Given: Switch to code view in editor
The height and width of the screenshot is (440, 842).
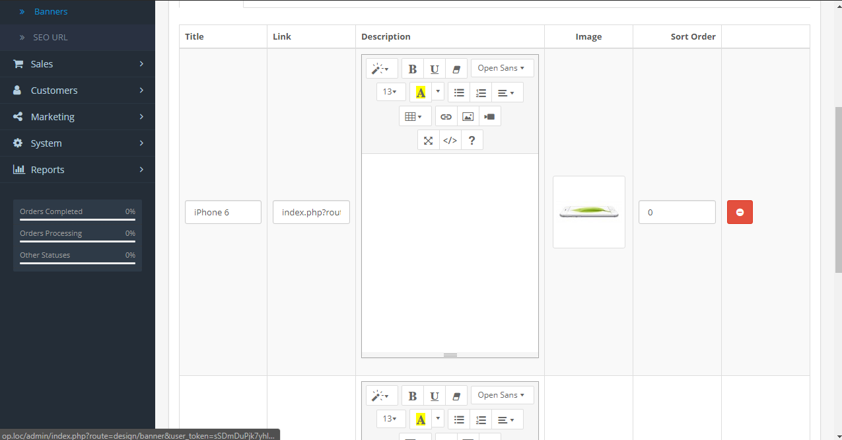Looking at the screenshot, I should (x=450, y=140).
